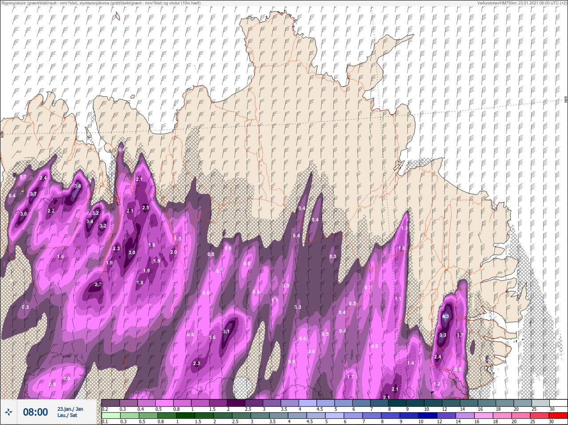Click the 1.2 precipitation value on the map

(437, 384)
